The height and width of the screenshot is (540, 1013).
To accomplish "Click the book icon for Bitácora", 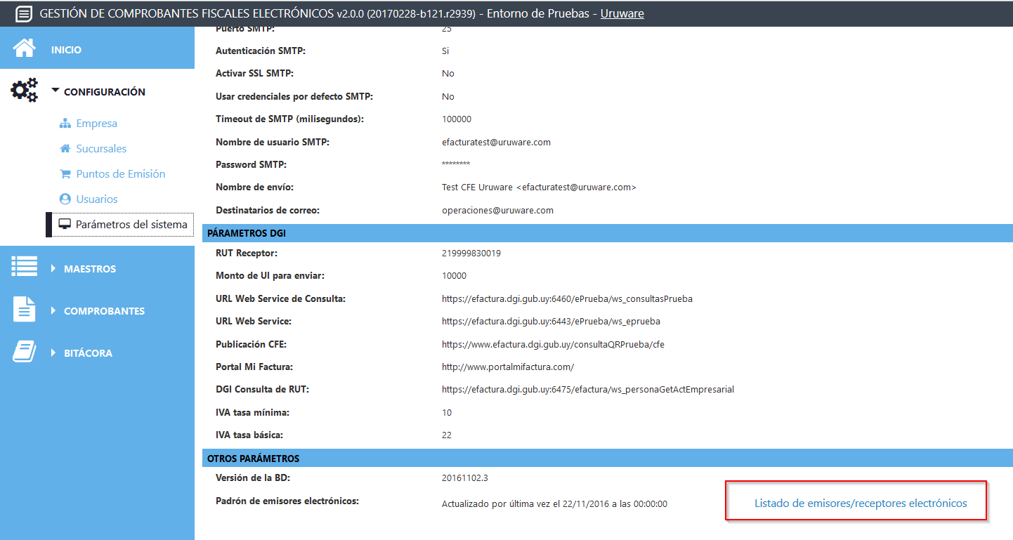I will tap(25, 352).
